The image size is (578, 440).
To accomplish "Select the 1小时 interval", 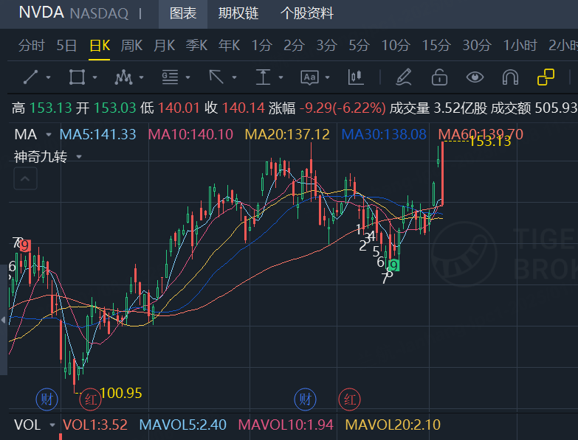I will pos(520,46).
